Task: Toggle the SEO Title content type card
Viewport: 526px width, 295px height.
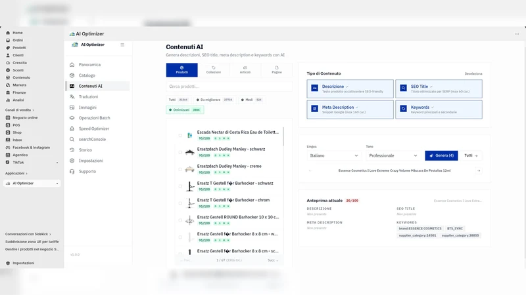Action: tap(439, 88)
